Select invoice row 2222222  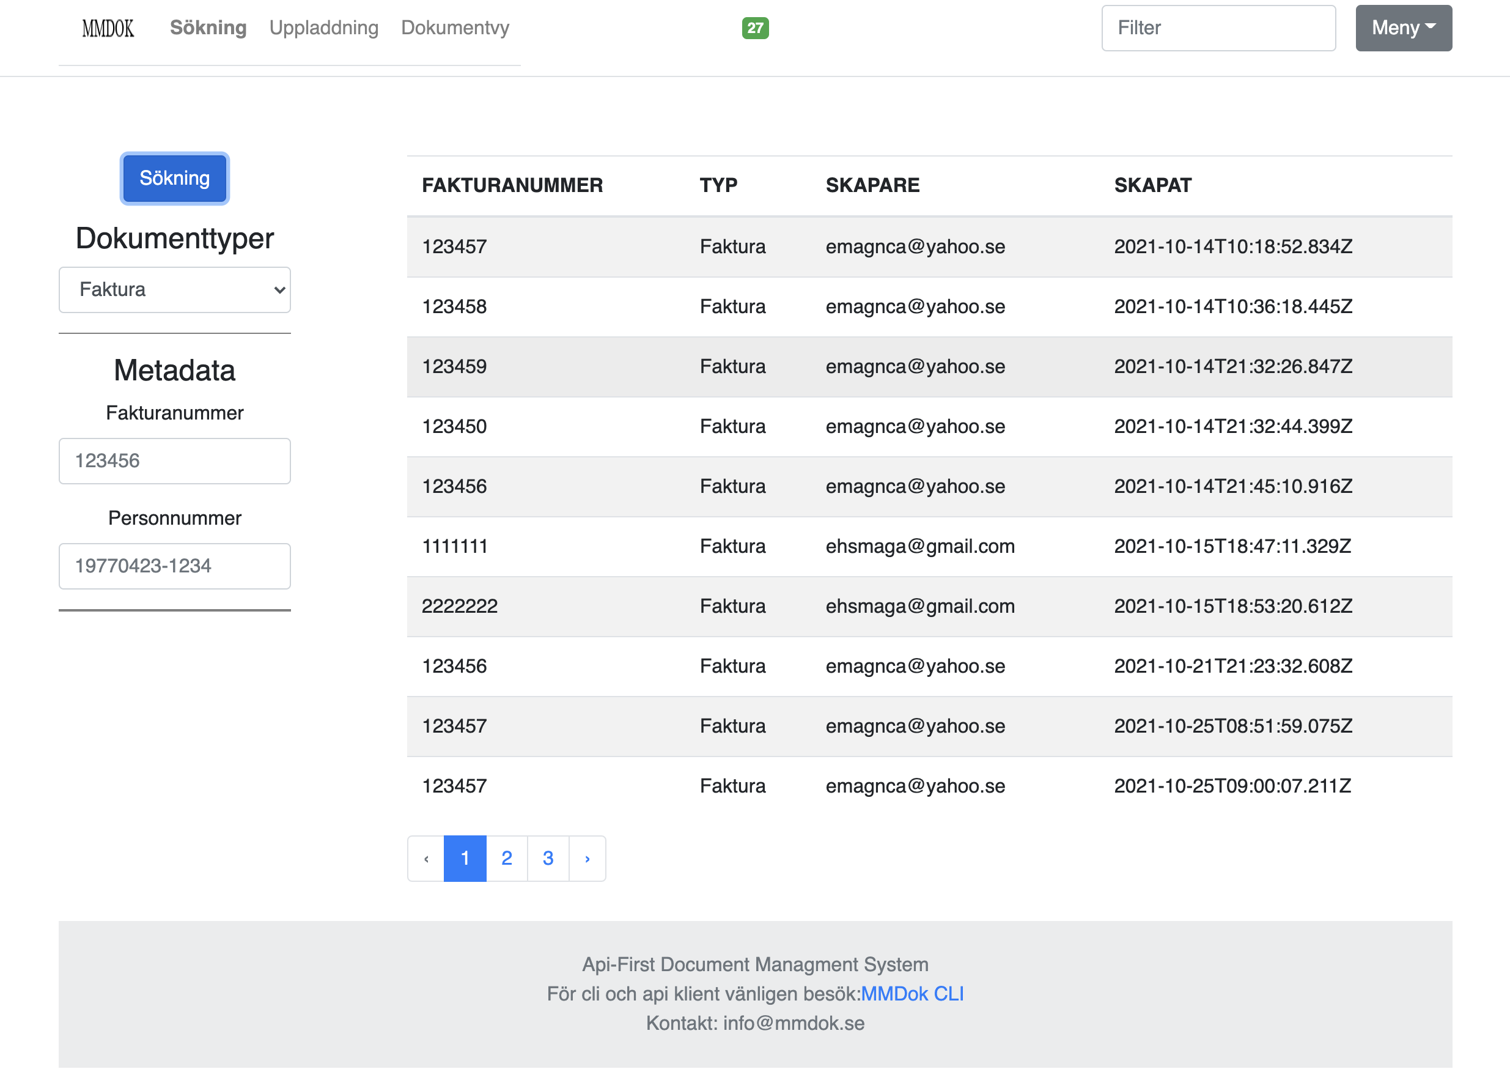coord(929,607)
